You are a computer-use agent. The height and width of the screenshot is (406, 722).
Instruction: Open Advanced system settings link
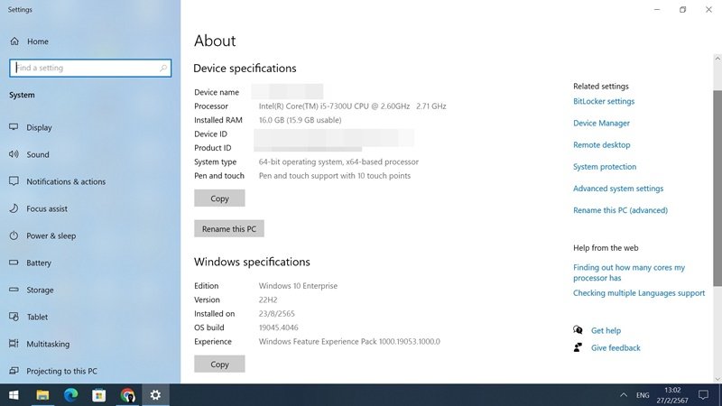pyautogui.click(x=618, y=189)
